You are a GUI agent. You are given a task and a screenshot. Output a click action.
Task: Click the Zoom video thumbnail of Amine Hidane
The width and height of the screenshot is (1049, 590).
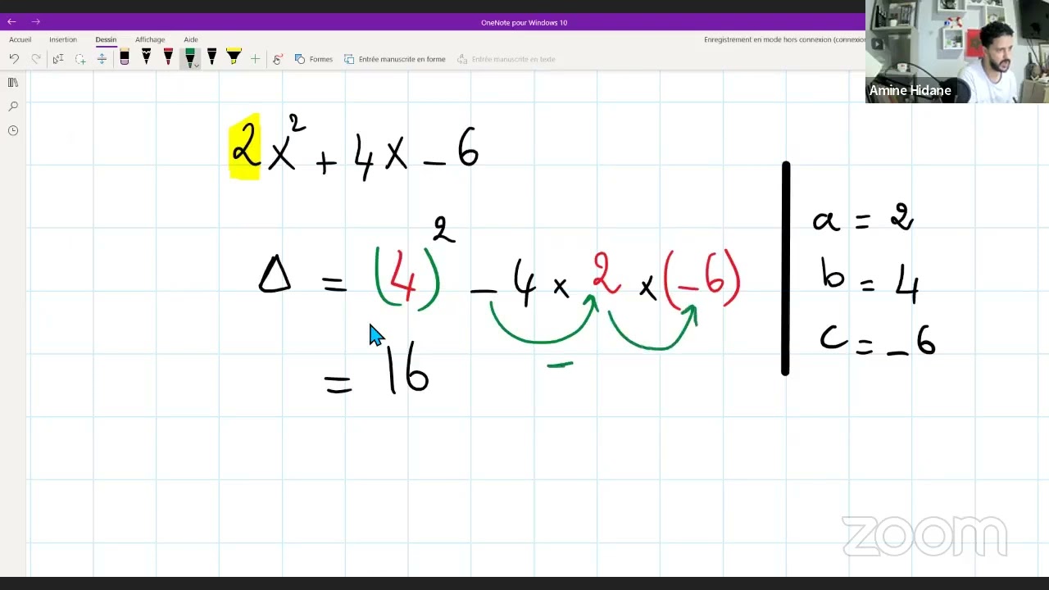pyautogui.click(x=957, y=51)
